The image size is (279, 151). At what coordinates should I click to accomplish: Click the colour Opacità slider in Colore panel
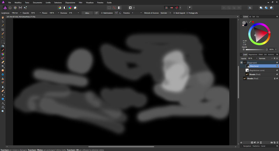pos(256,50)
